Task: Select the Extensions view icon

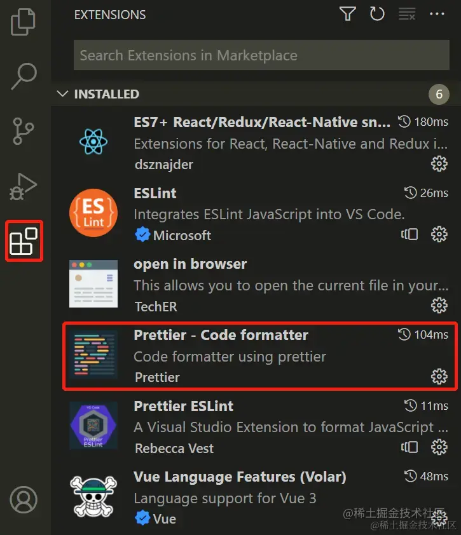Action: pyautogui.click(x=24, y=241)
